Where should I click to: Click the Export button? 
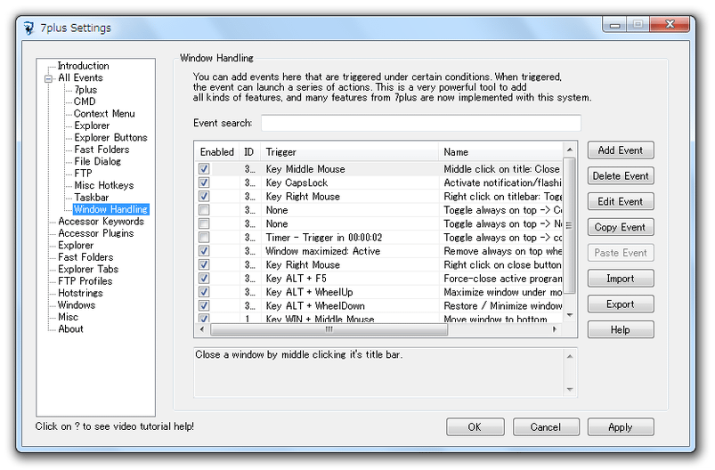621,304
